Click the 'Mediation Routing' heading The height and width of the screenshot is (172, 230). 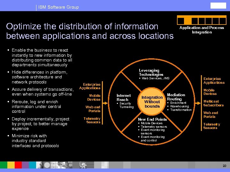click(176, 97)
